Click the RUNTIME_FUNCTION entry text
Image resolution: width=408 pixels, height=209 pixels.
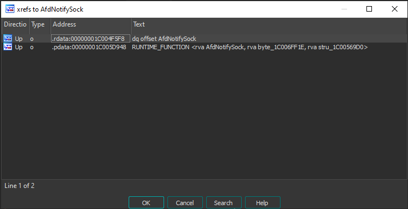click(x=250, y=47)
